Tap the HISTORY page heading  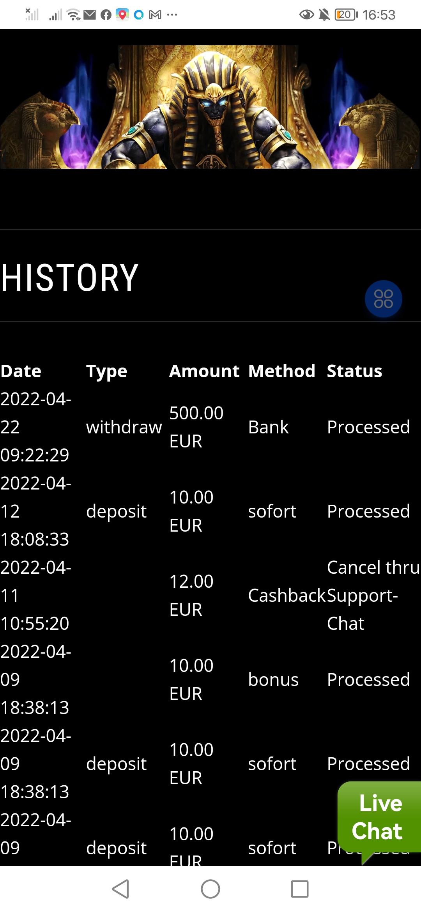coord(70,277)
